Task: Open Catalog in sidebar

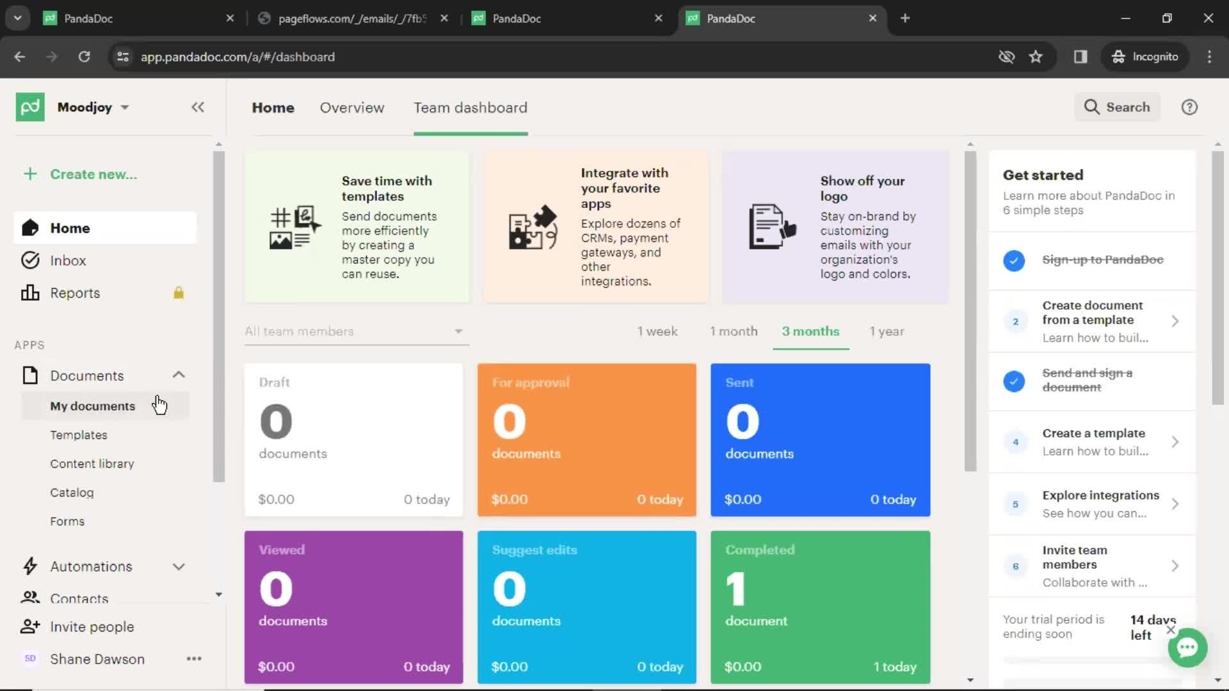Action: click(72, 493)
